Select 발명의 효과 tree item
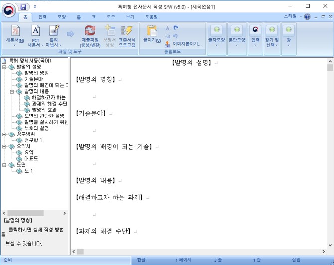The width and height of the screenshot is (334, 265). pyautogui.click(x=44, y=110)
